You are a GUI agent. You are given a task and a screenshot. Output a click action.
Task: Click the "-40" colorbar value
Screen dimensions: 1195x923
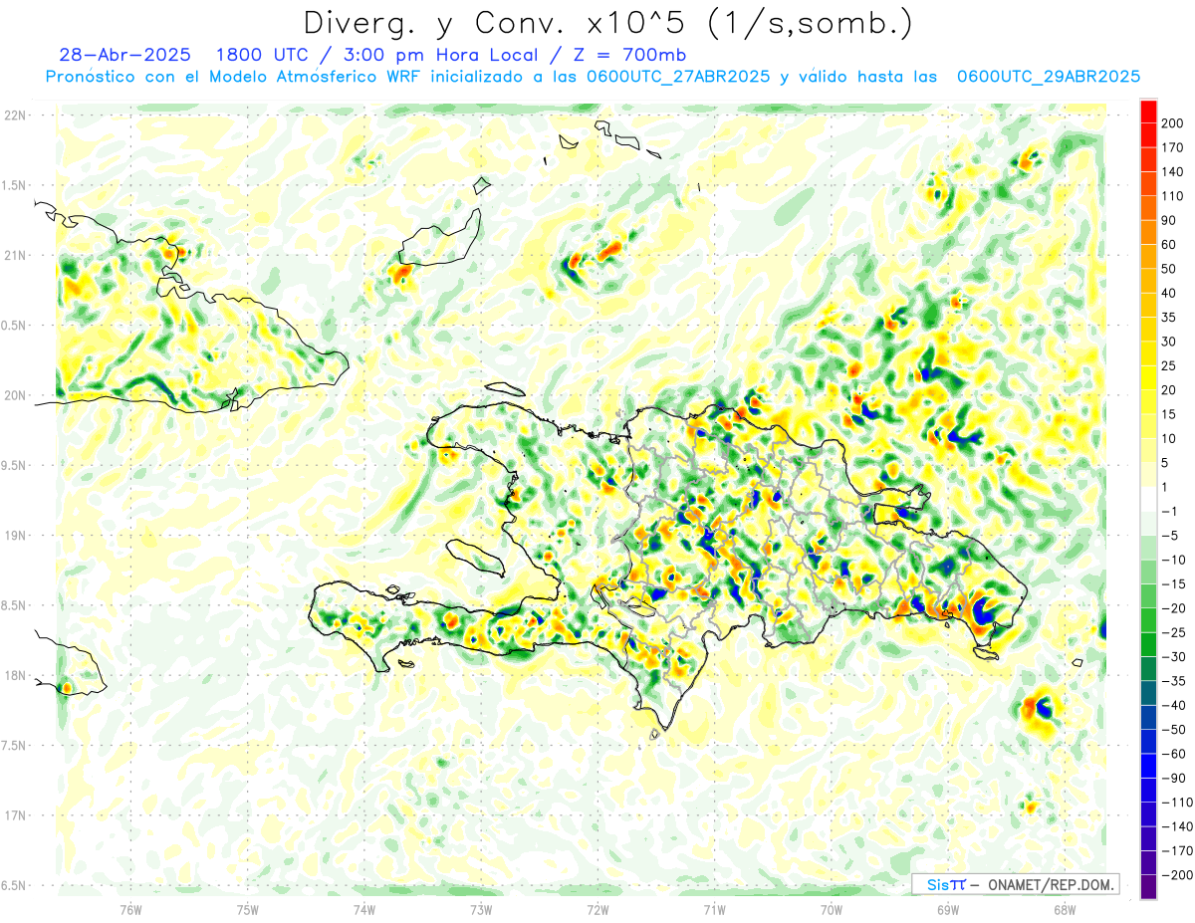pyautogui.click(x=1174, y=706)
